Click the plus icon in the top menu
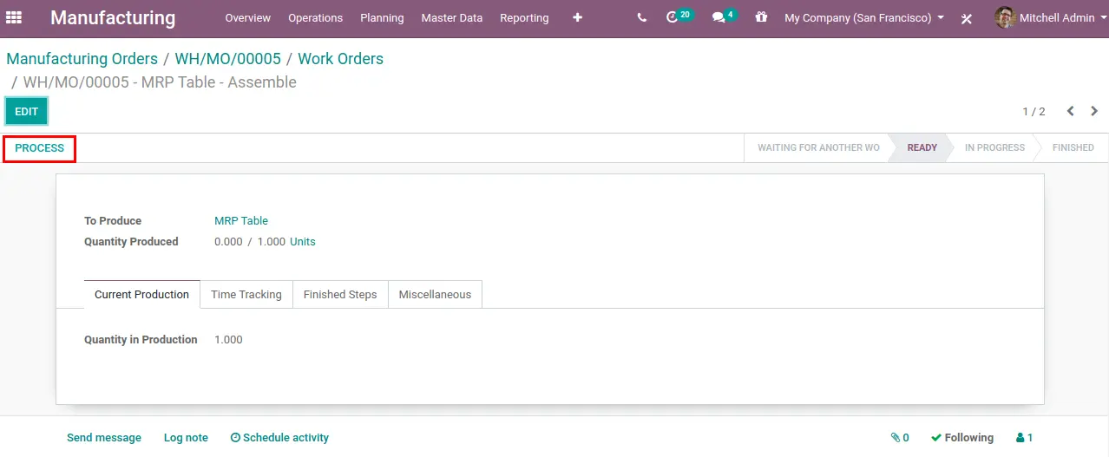This screenshot has width=1109, height=457. 578,17
